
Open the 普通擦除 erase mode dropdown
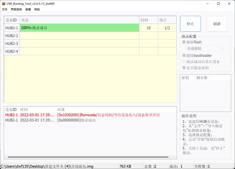coord(205,48)
